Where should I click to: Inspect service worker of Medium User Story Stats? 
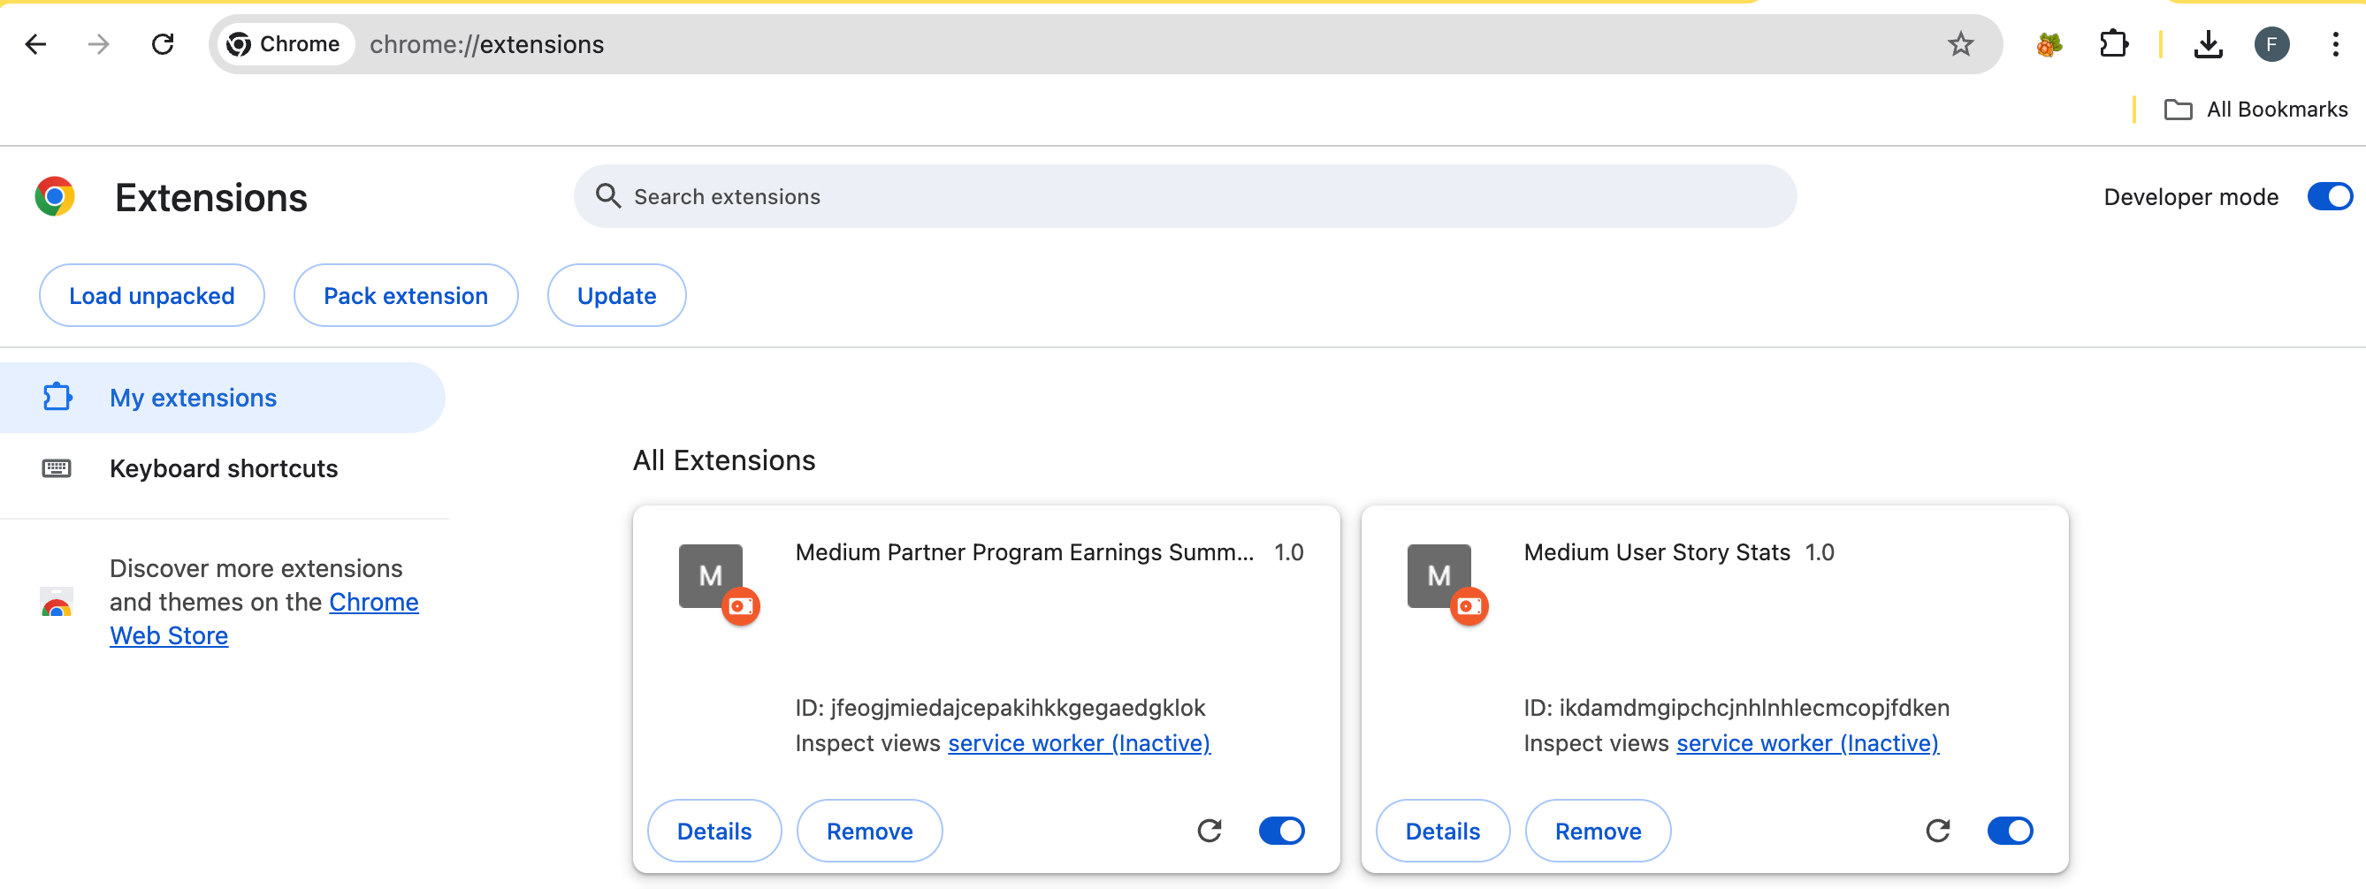(1806, 743)
